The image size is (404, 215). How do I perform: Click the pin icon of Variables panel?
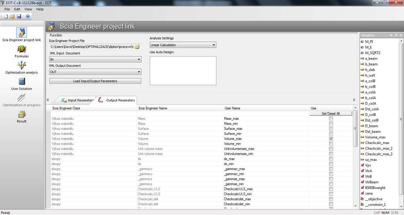click(396, 35)
